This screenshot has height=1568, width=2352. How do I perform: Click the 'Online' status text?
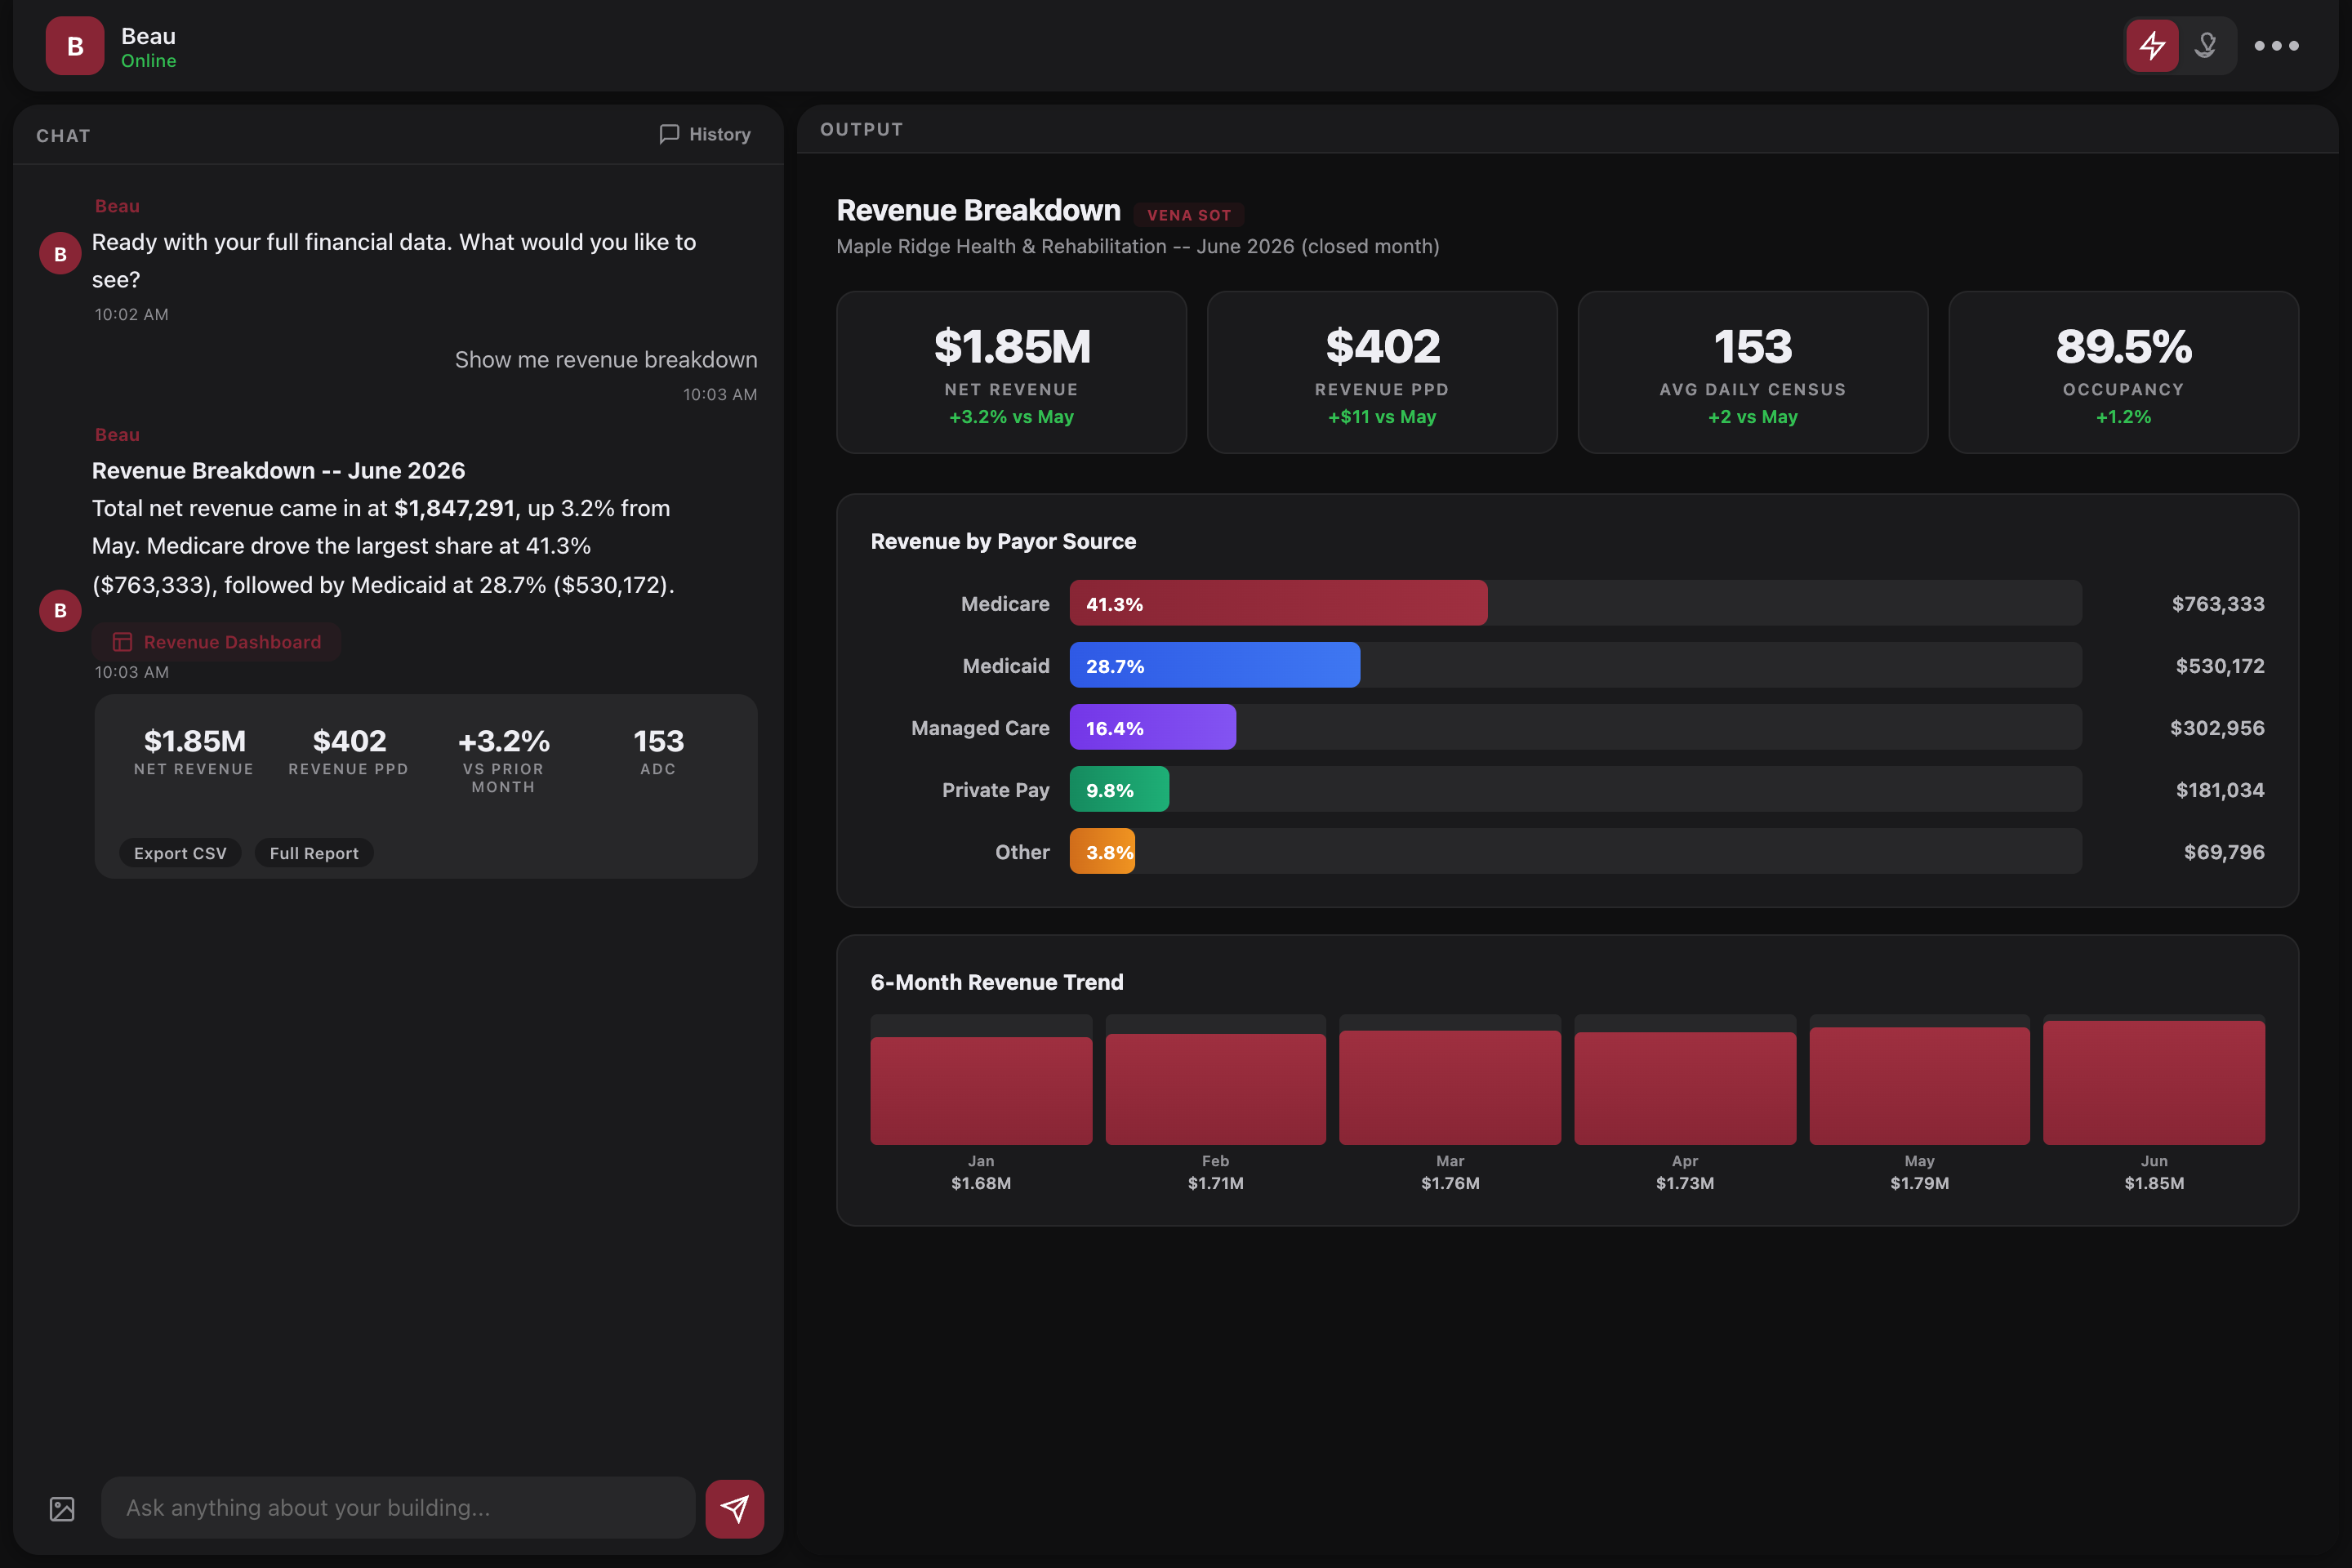[x=148, y=61]
